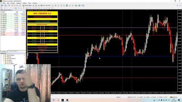This screenshot has width=182, height=102.
Task: Click the zoom out magnifier icon
Action: point(64,5)
